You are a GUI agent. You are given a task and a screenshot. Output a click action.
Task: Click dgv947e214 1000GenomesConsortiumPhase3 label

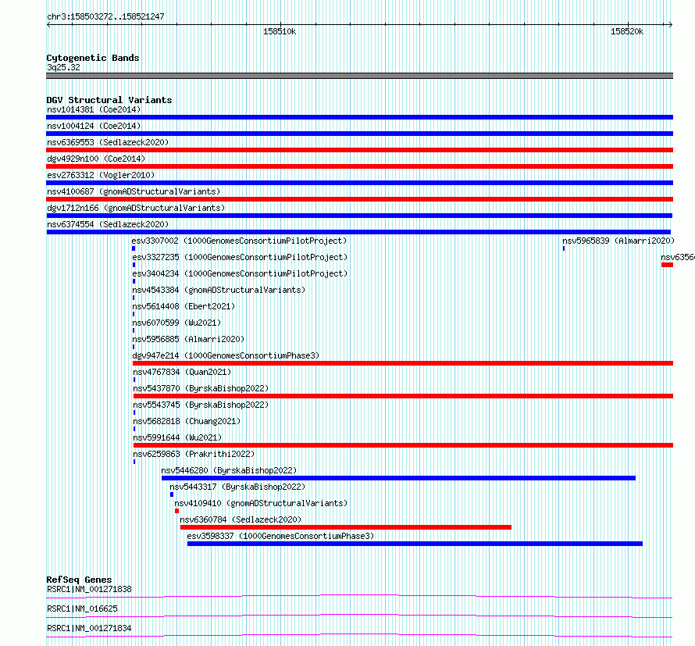(226, 355)
